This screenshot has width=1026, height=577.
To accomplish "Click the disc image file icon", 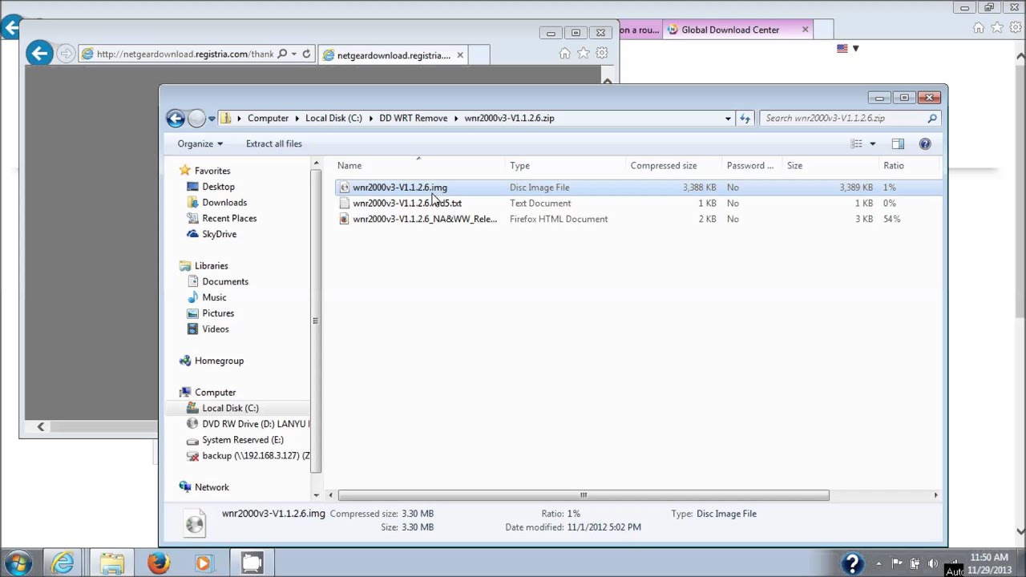I will coord(345,187).
